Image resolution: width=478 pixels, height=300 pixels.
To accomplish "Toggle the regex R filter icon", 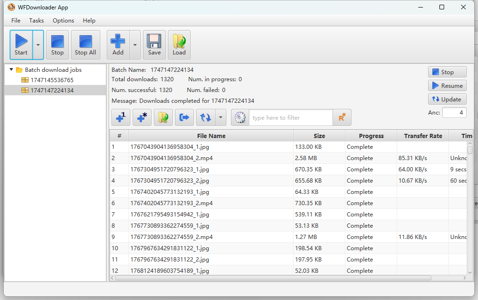I will [x=342, y=117].
